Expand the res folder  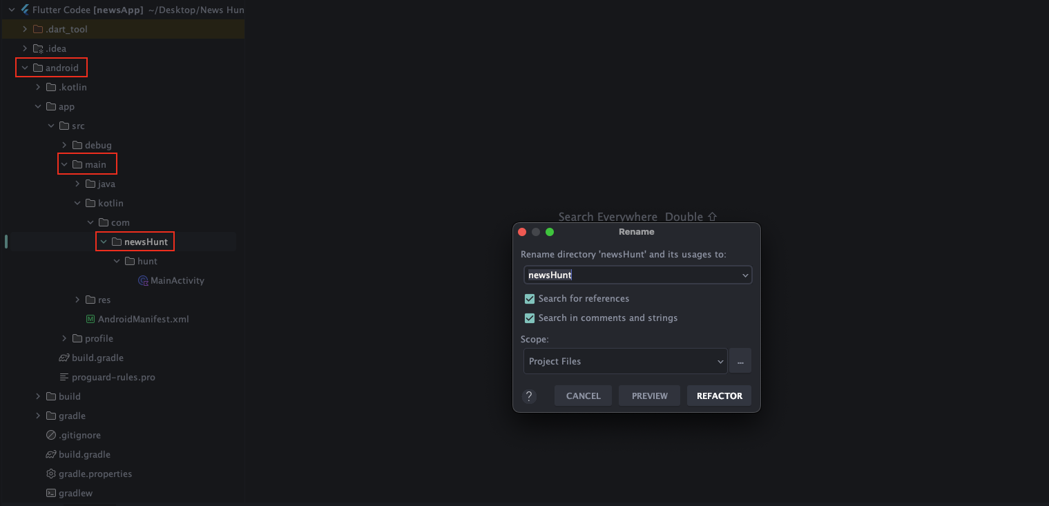tap(77, 300)
